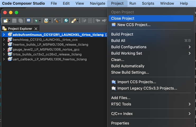This screenshot has width=196, height=127.
Task: Expand adcbufcontinuous_CC1312R1 project
Action: click(x=4, y=35)
